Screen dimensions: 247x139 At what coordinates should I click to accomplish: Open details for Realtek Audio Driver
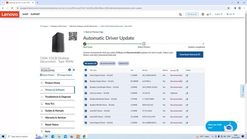pyautogui.click(x=187, y=81)
